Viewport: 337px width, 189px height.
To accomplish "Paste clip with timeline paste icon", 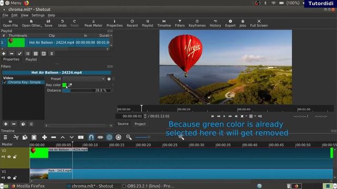I will coord(34,138).
